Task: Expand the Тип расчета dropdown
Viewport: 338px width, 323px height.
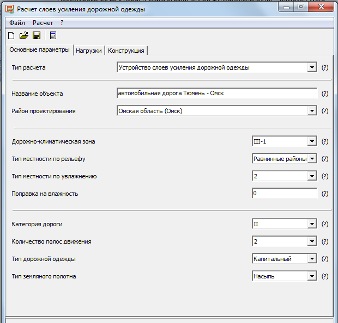Action: coord(312,67)
